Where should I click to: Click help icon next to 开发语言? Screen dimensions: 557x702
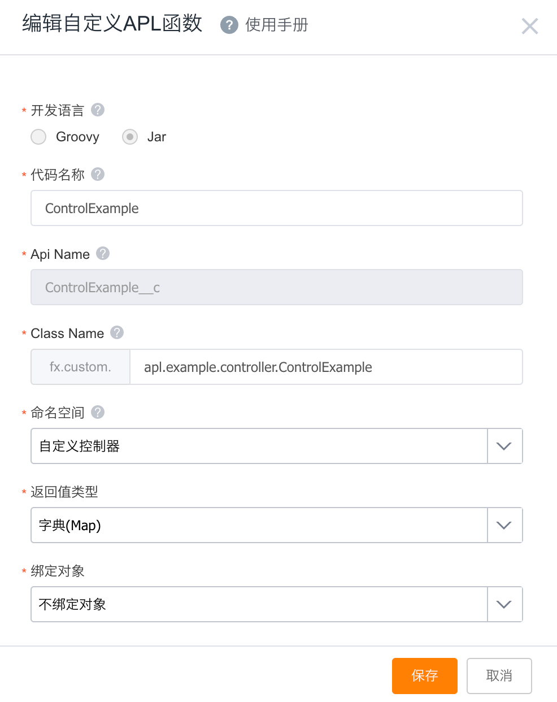tap(98, 110)
